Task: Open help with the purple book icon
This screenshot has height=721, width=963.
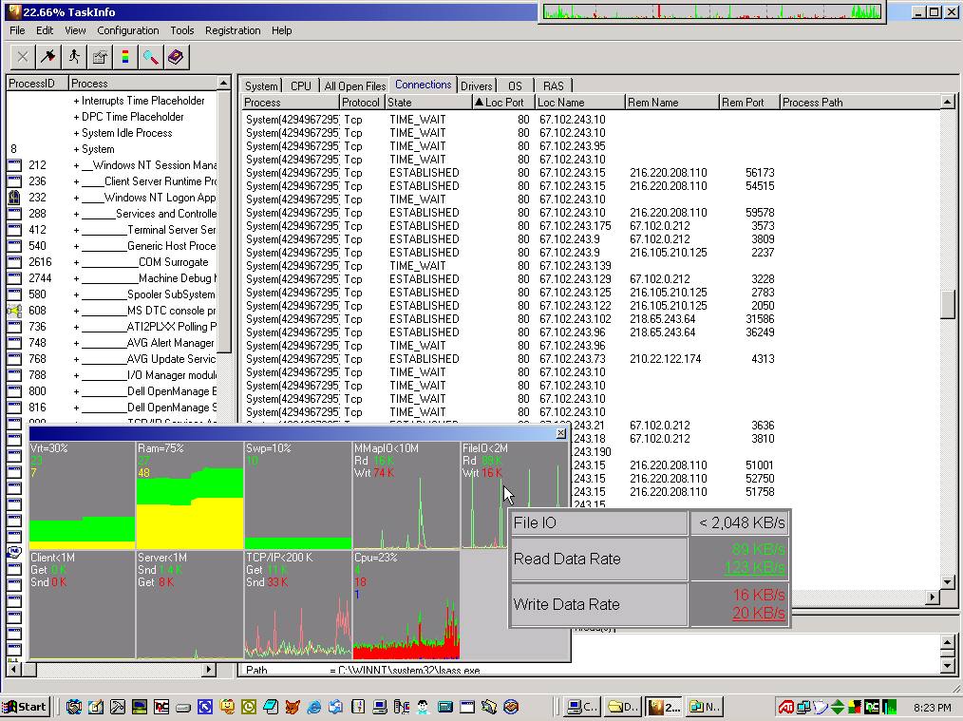Action: click(177, 57)
